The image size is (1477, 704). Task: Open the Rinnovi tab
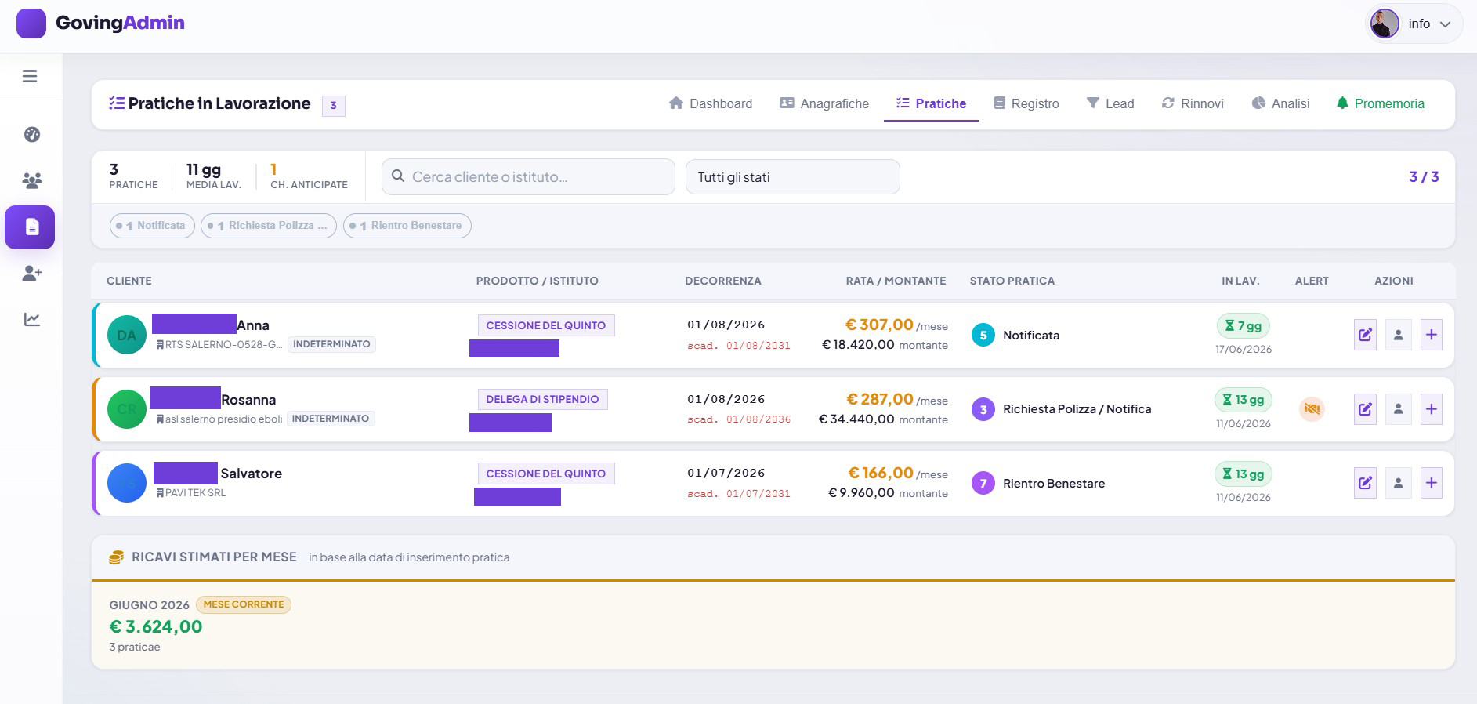(x=1193, y=103)
